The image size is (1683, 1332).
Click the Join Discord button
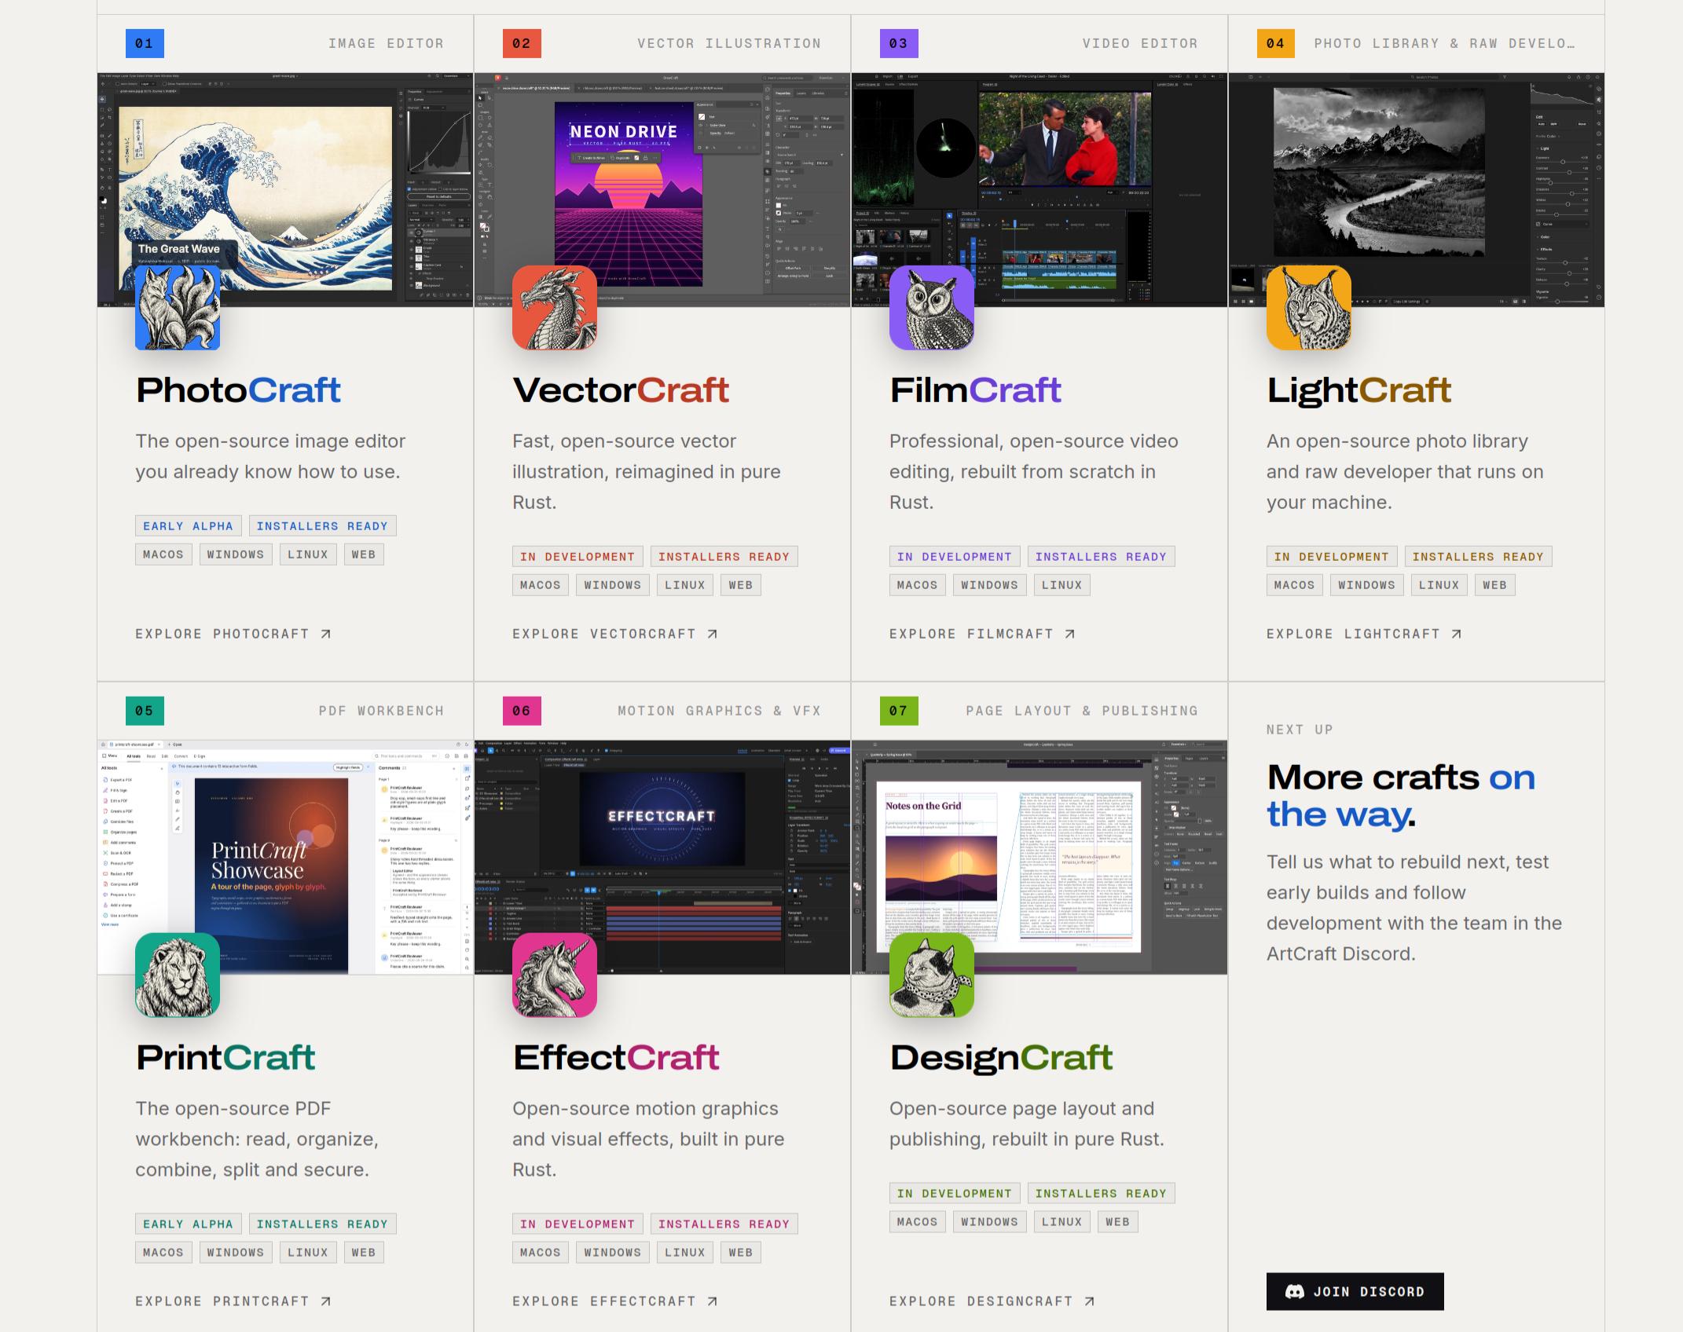[1355, 1291]
